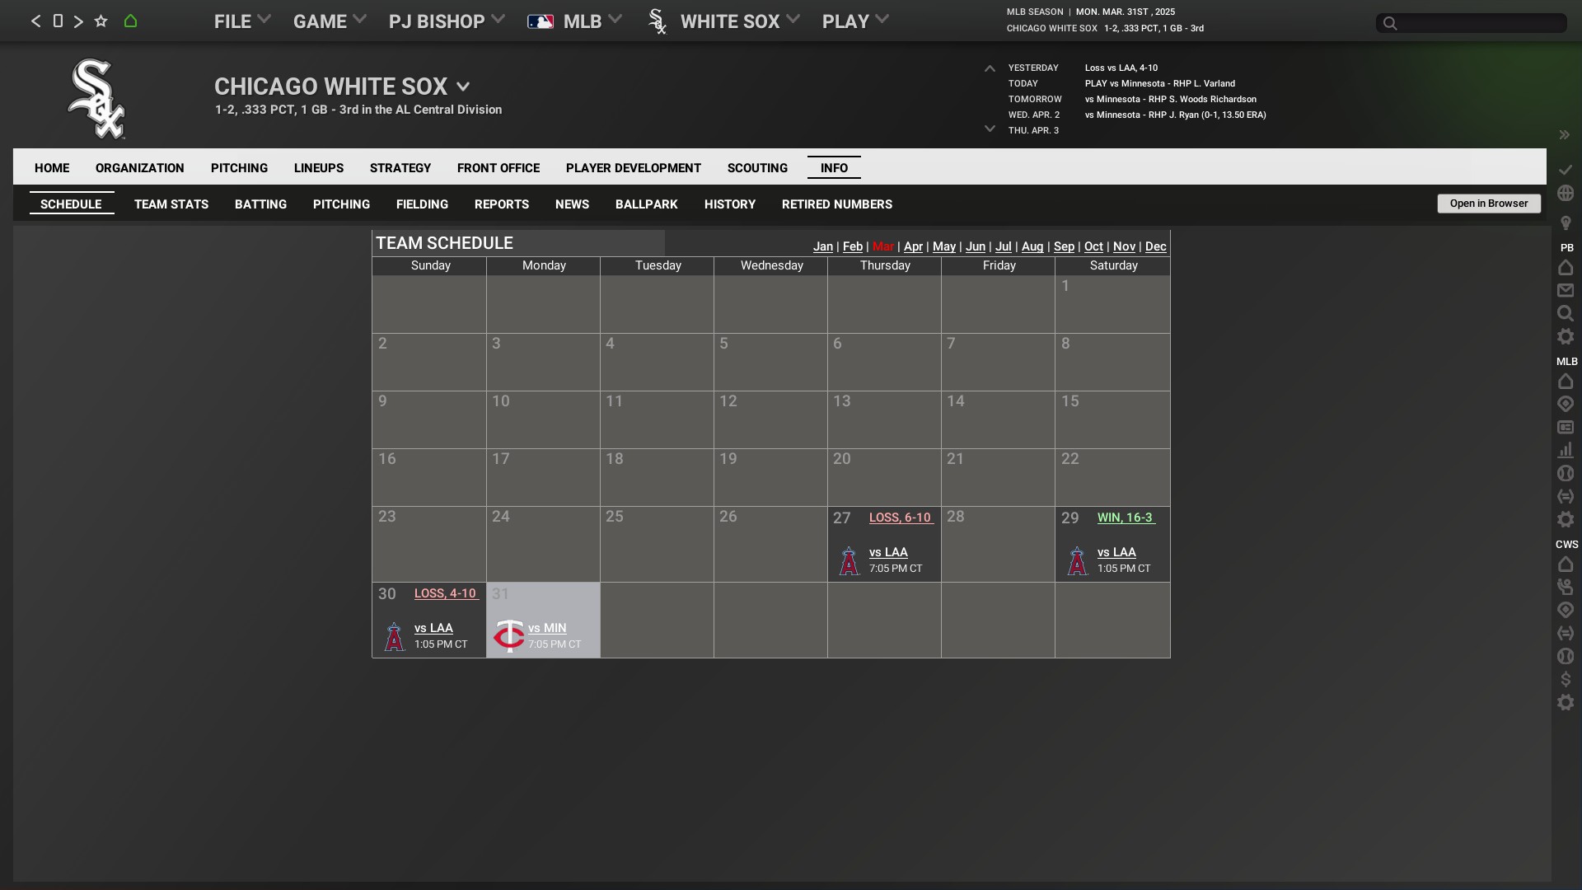This screenshot has height=890, width=1582.
Task: Jump to the Apr month link
Action: [913, 246]
